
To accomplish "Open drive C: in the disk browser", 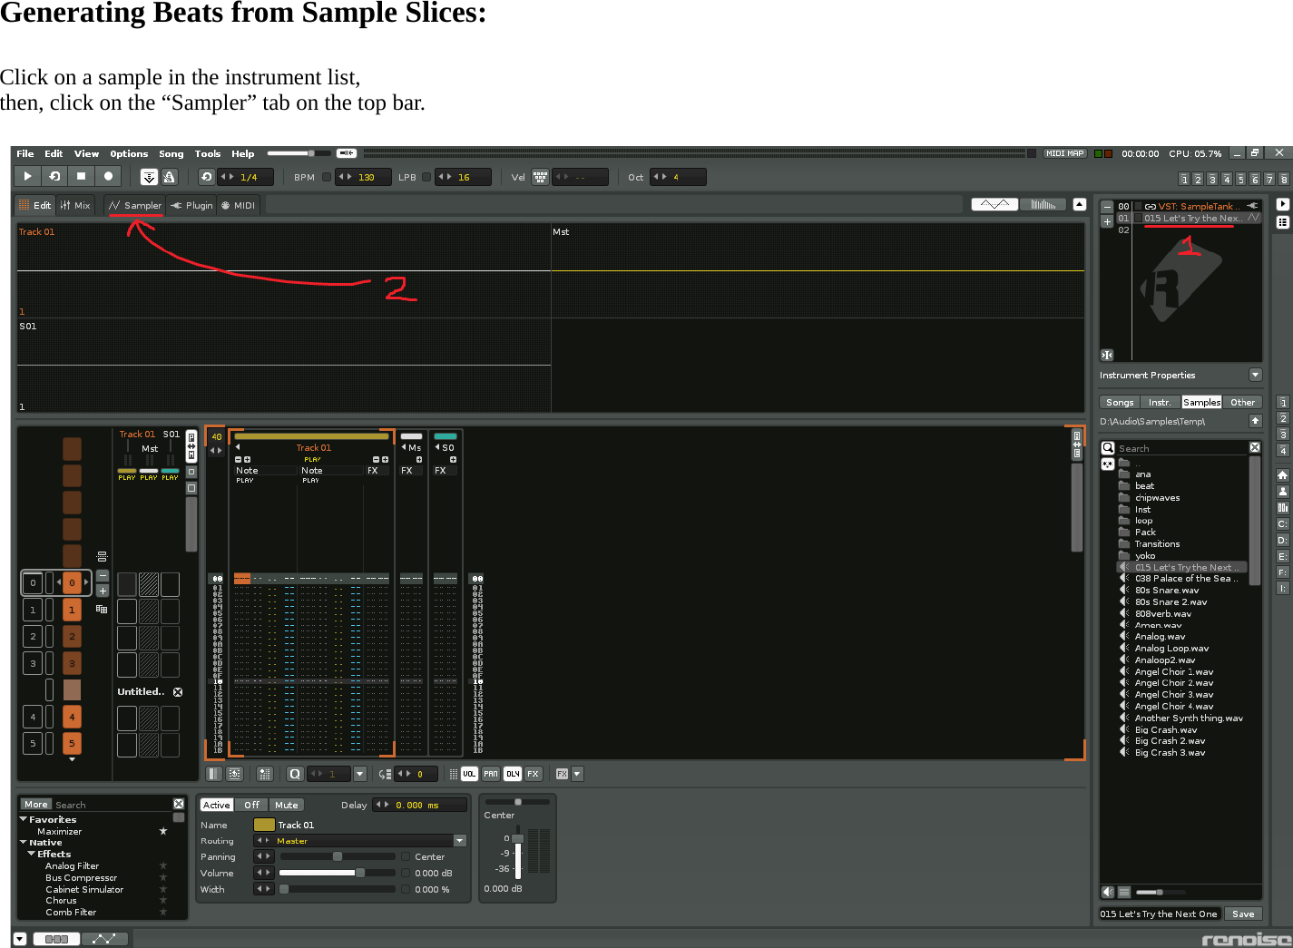I will (1283, 523).
